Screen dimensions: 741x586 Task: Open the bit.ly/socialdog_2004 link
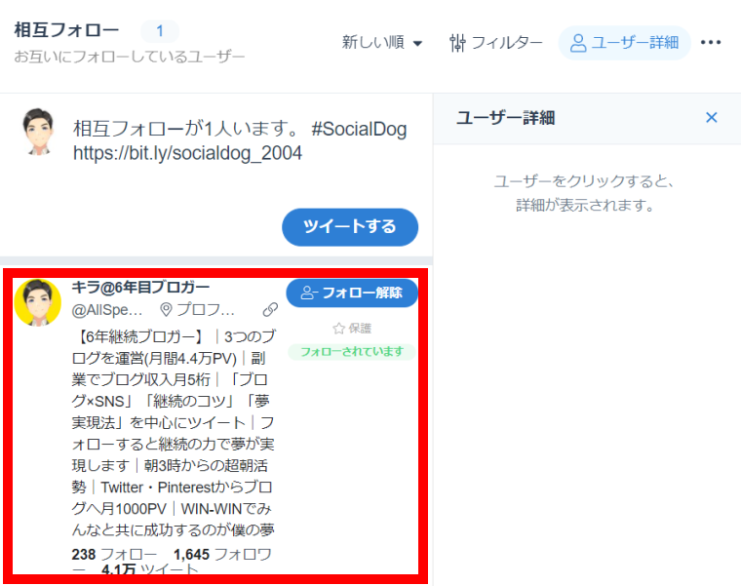click(187, 154)
